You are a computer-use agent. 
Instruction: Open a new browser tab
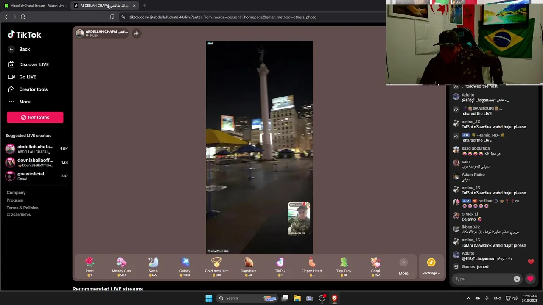click(x=145, y=6)
